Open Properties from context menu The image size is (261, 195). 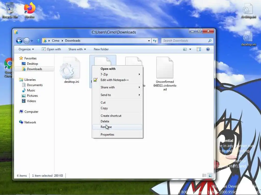click(x=117, y=135)
